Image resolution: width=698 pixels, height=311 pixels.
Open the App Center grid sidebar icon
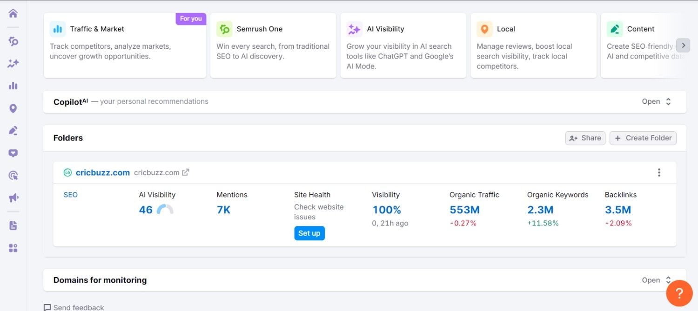(13, 248)
